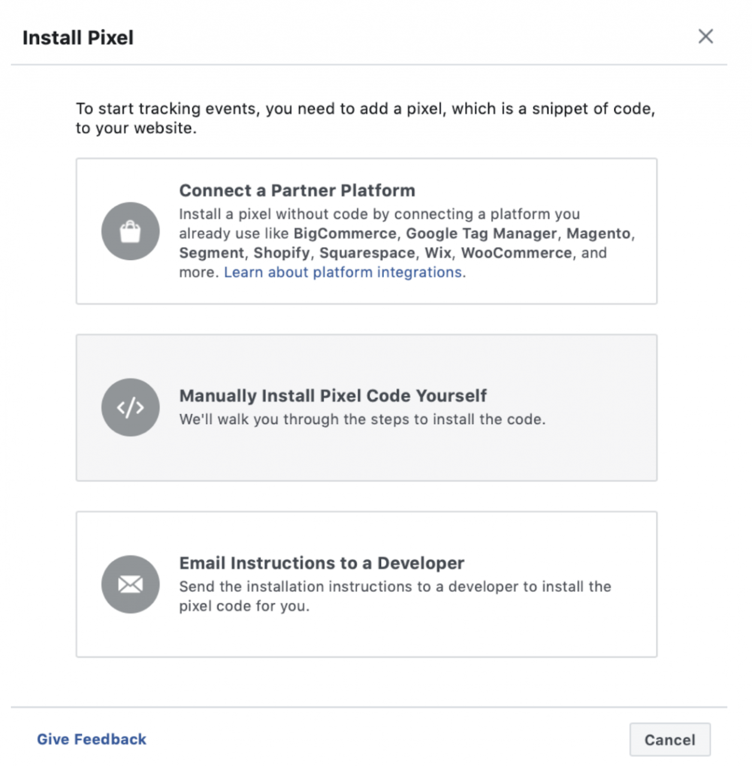Click the WooCommerce platform name

point(516,253)
